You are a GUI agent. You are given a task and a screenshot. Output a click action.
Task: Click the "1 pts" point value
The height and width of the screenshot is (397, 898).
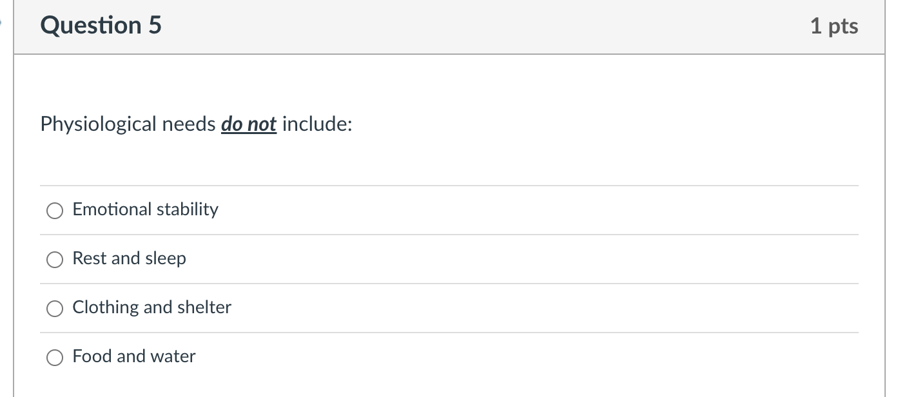point(834,26)
